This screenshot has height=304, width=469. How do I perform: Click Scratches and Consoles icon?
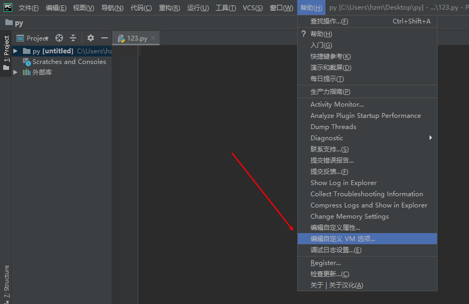[27, 62]
